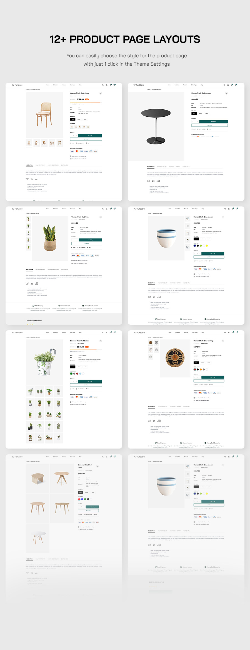Click the Visa payment icon under the chair product
This screenshot has height=650, width=250.
tap(72, 151)
